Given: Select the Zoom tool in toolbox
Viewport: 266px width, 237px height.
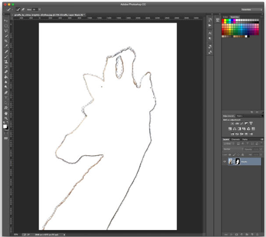Looking at the screenshot, I should (6, 118).
